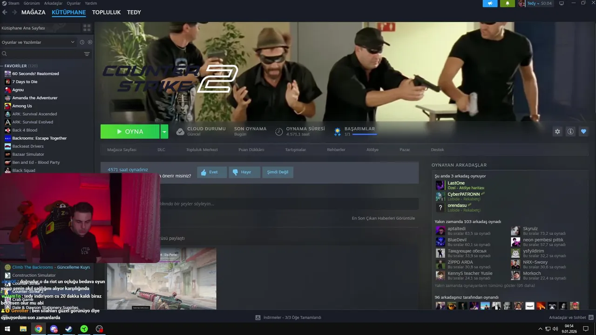Open the TEDY profile tab
Image resolution: width=596 pixels, height=335 pixels.
click(134, 13)
